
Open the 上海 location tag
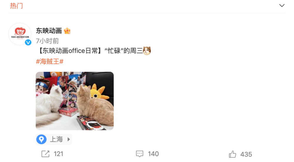click(x=56, y=139)
